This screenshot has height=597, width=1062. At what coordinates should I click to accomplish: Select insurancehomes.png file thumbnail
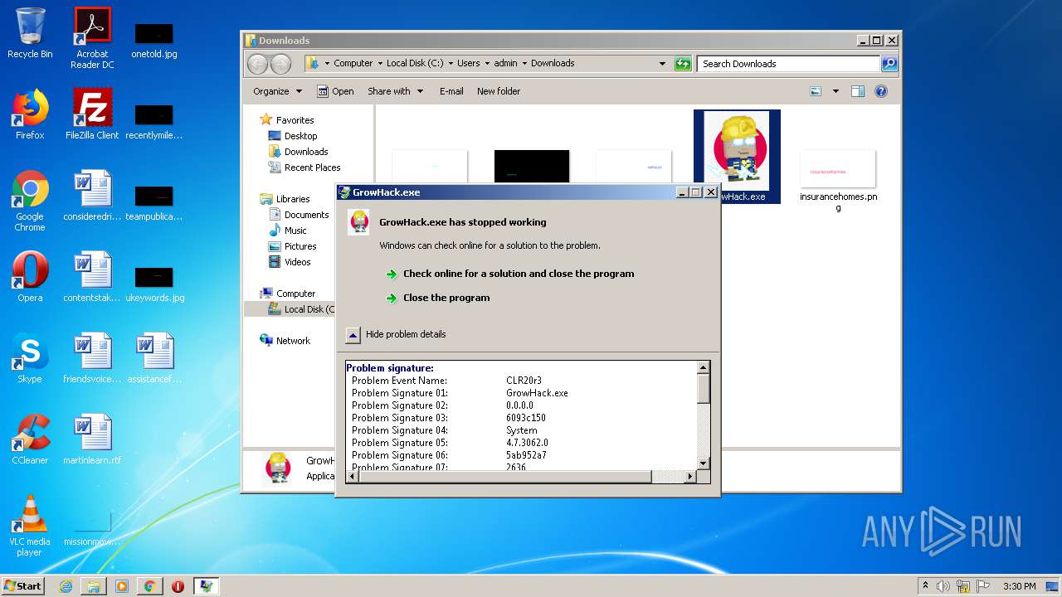[838, 181]
